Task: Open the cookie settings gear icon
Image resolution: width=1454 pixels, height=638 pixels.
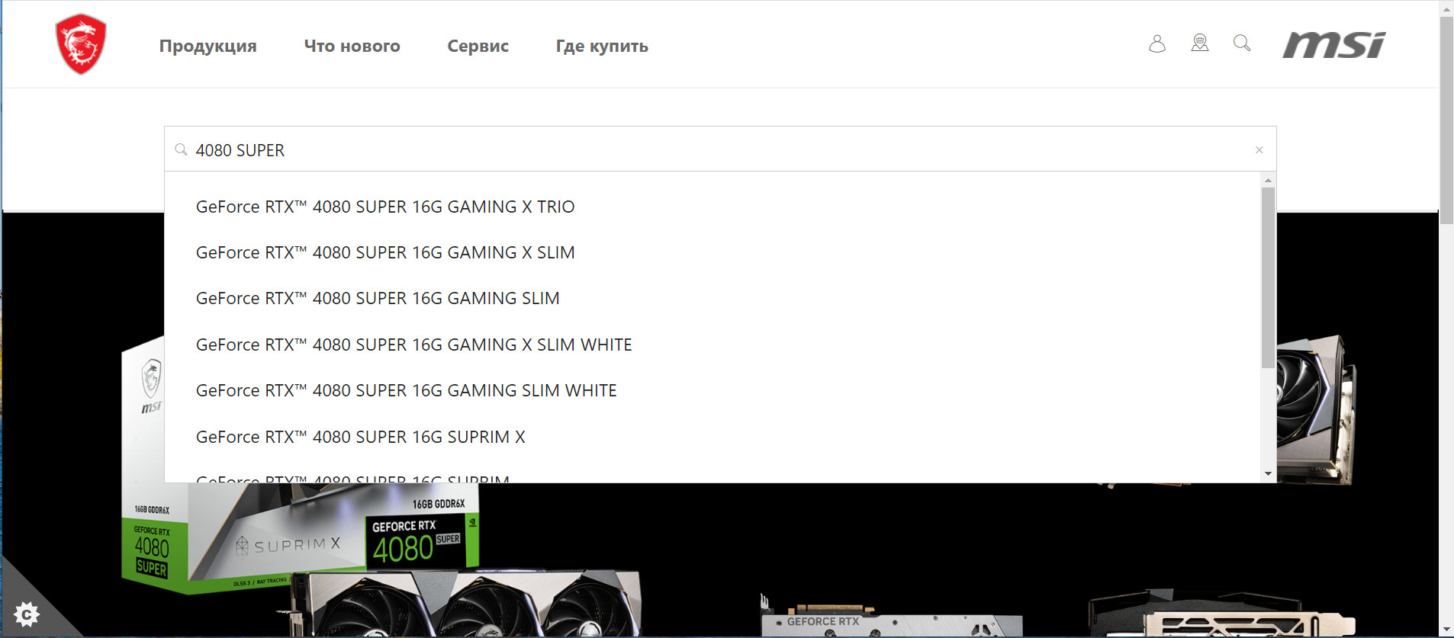Action: (27, 614)
